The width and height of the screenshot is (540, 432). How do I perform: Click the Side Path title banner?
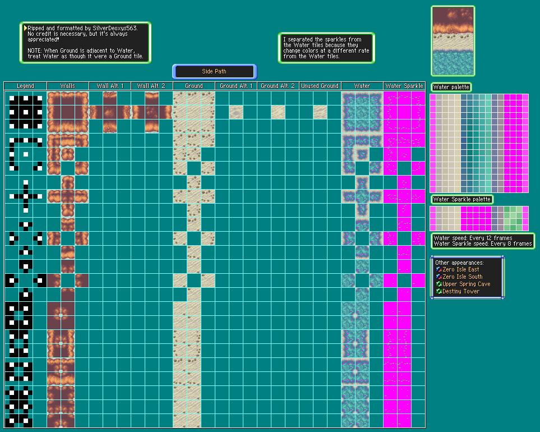pyautogui.click(x=214, y=71)
